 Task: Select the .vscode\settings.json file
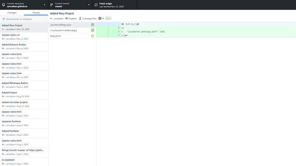[x=72, y=25]
